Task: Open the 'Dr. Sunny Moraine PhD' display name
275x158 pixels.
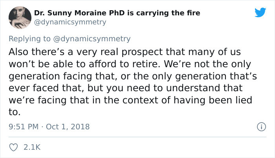Action: click(79, 13)
